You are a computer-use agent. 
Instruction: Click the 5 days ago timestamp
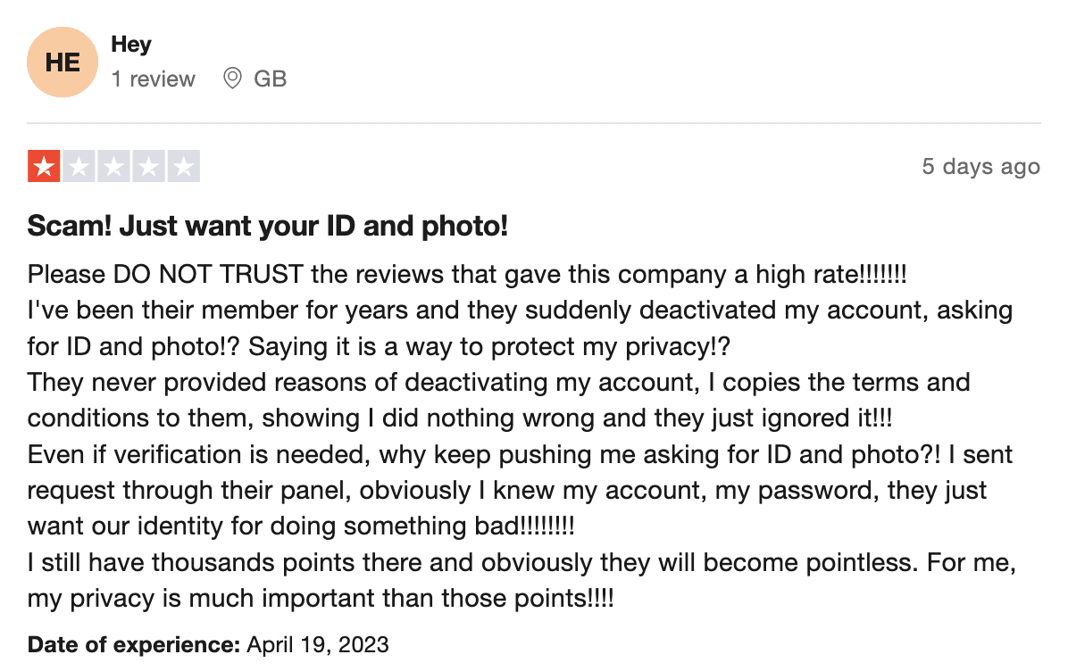point(980,167)
